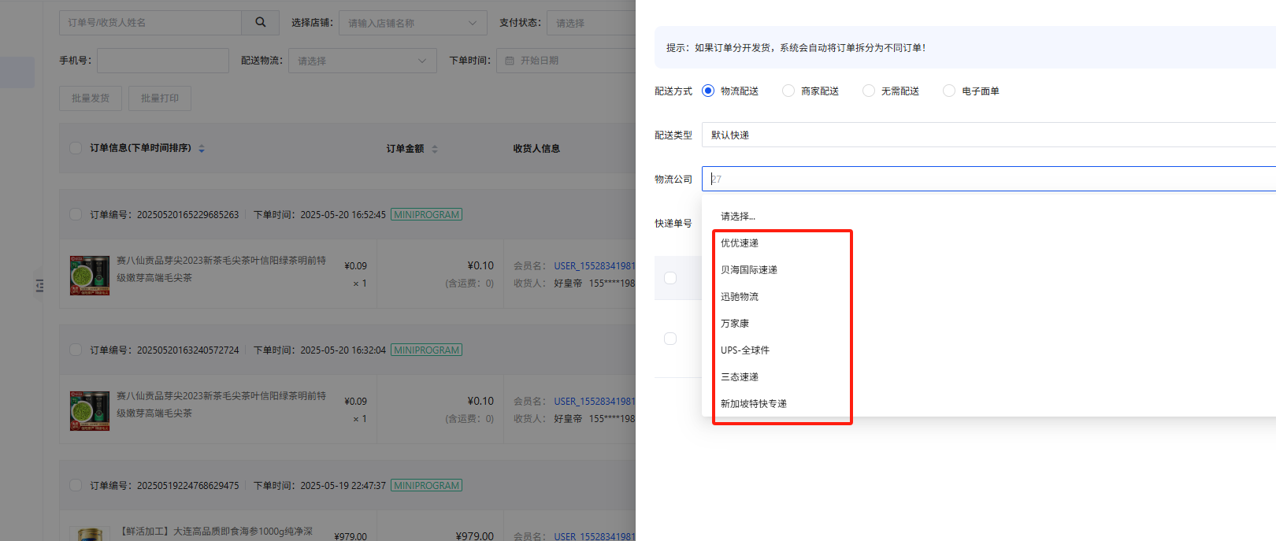Expand the 支付状态 dropdown
This screenshot has height=541, width=1276.
[591, 23]
